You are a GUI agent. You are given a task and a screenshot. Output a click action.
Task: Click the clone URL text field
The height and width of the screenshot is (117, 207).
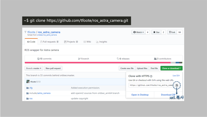pyautogui.click(x=151, y=85)
